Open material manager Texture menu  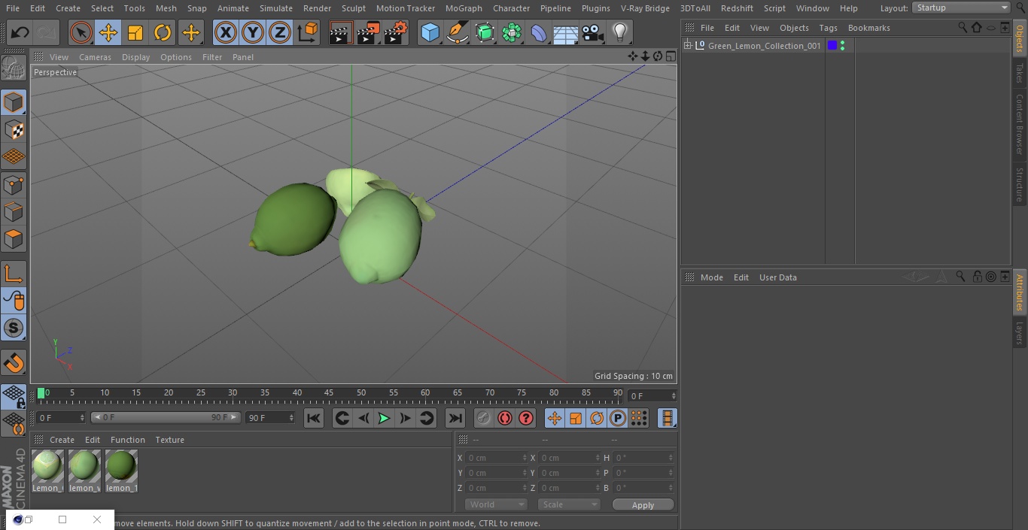(x=169, y=440)
